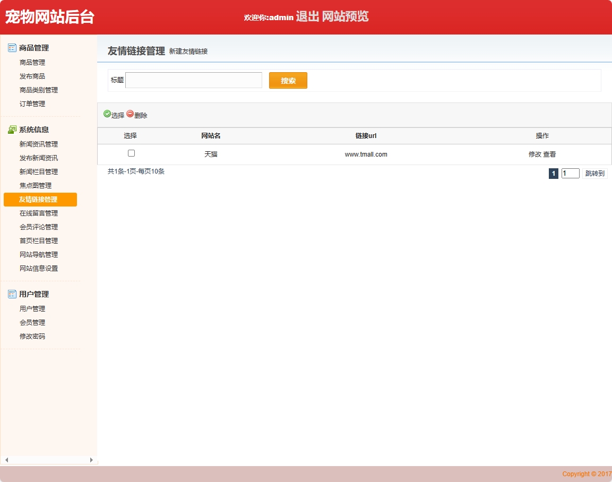This screenshot has height=482, width=612.
Task: Tick the checkbox for 天猫 row
Action: click(x=131, y=153)
